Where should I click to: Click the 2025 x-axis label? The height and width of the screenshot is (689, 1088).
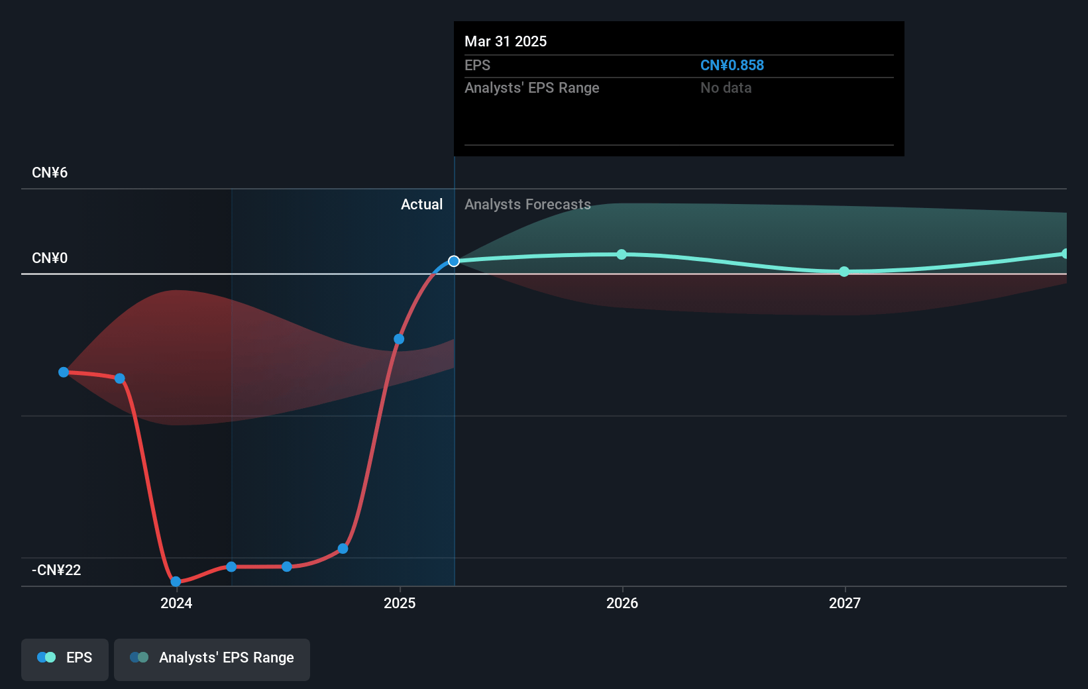click(x=400, y=603)
